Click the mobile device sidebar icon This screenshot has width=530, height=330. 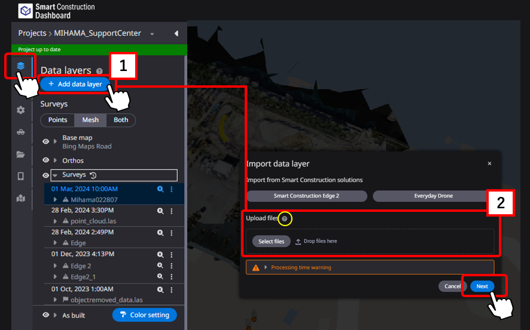click(x=20, y=176)
